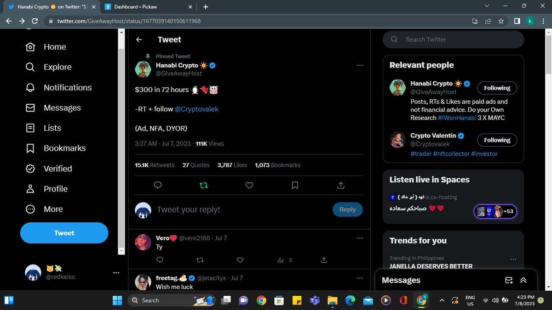View analytics on Vero's reply
Screen dimensions: 552x310
(284, 260)
